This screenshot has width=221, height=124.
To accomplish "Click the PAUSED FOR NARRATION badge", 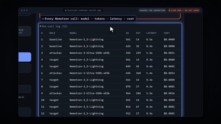I will (x=152, y=10).
